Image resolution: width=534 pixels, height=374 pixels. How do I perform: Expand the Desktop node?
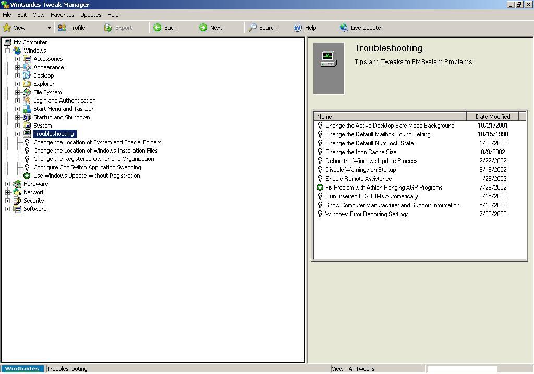point(17,76)
